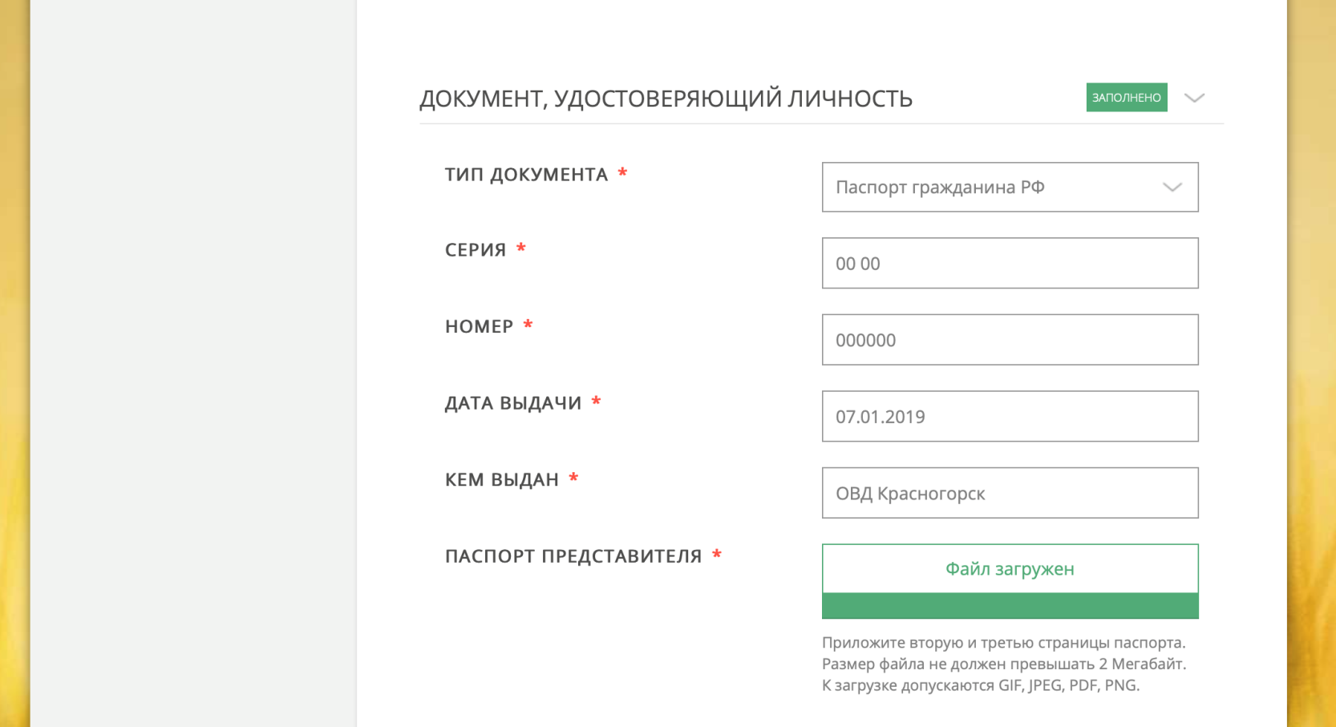This screenshot has width=1336, height=727.
Task: Click the ПАСПОРТ ПРЕДСТАВИТЕЛЯ label
Action: pyautogui.click(x=573, y=556)
